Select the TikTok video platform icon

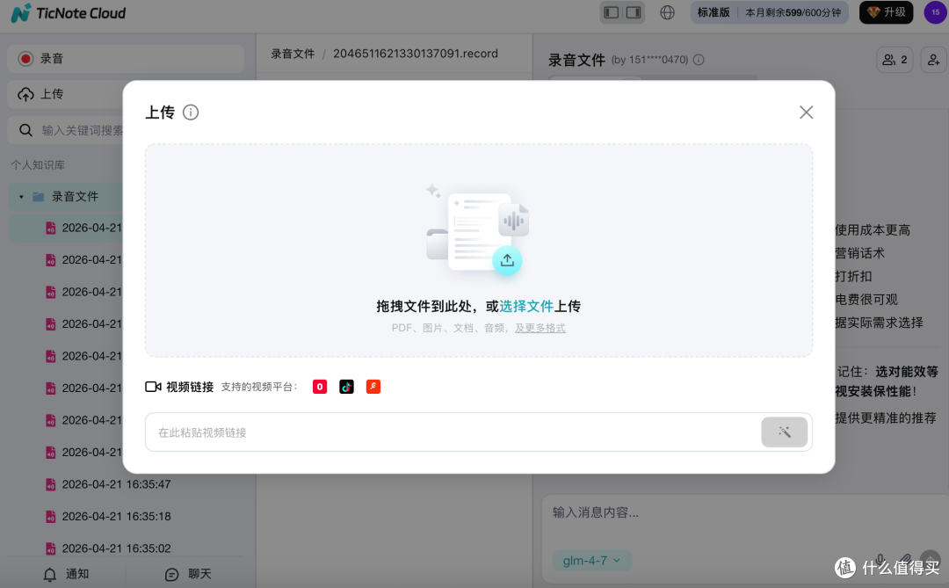(346, 387)
